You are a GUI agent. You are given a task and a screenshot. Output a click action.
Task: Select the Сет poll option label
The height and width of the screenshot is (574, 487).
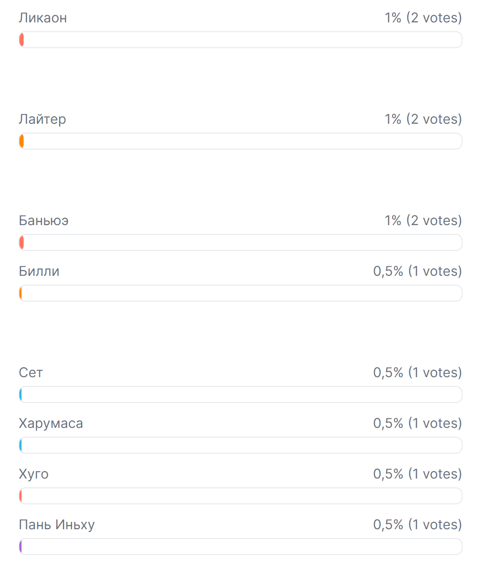click(31, 373)
